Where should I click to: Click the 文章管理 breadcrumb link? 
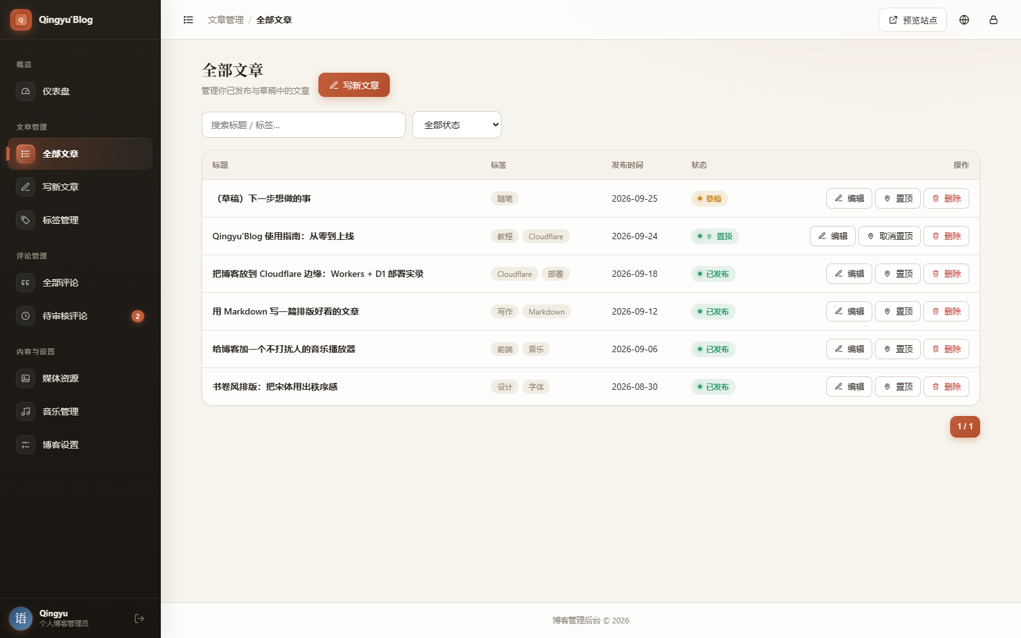[x=226, y=20]
